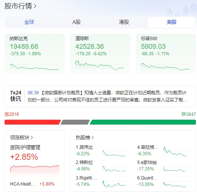Open the 医院/护理管理 sector
This screenshot has width=197, height=192.
(25, 147)
